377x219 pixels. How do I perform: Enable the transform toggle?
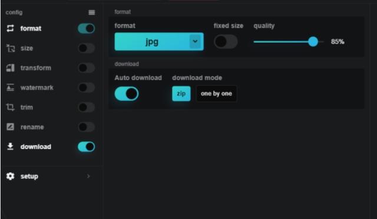click(x=87, y=68)
